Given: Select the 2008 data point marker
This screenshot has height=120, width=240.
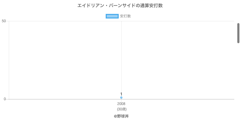Looking at the screenshot, I should pyautogui.click(x=121, y=97).
